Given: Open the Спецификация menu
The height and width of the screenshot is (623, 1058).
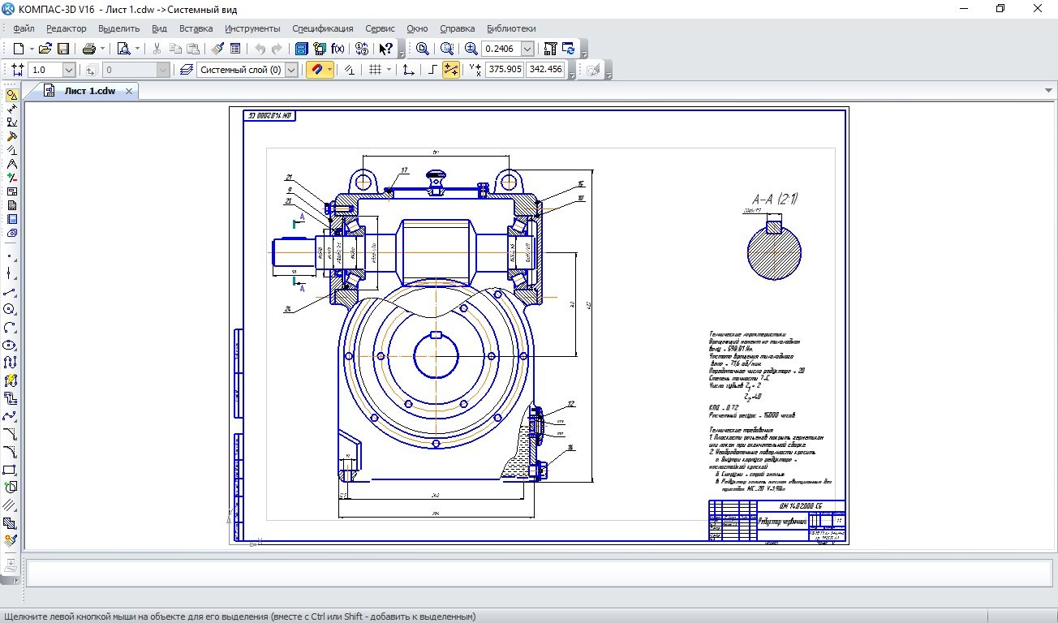Looking at the screenshot, I should coord(322,28).
